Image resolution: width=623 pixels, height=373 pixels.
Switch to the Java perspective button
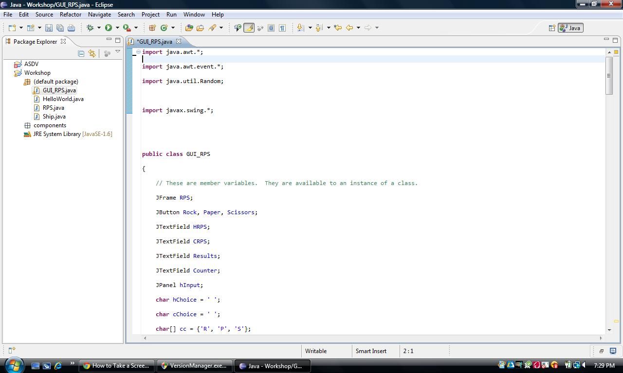click(x=570, y=28)
